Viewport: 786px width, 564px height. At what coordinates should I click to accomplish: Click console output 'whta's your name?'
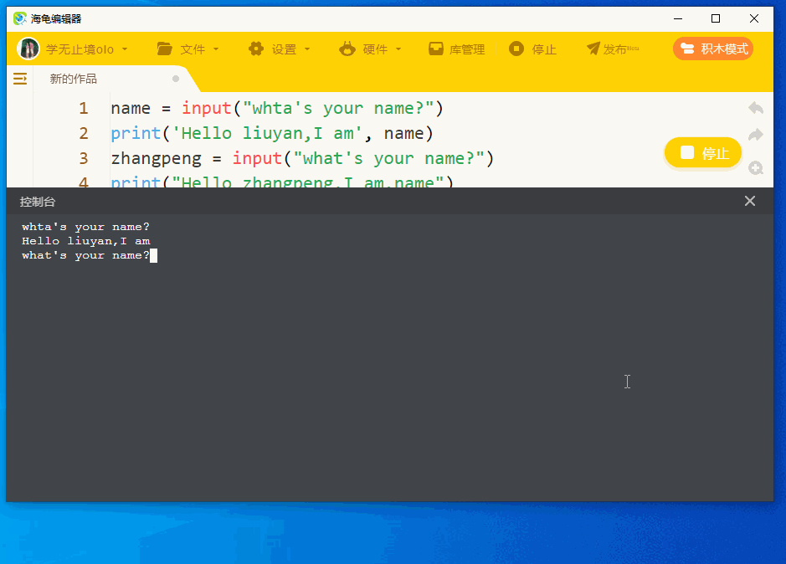click(85, 227)
